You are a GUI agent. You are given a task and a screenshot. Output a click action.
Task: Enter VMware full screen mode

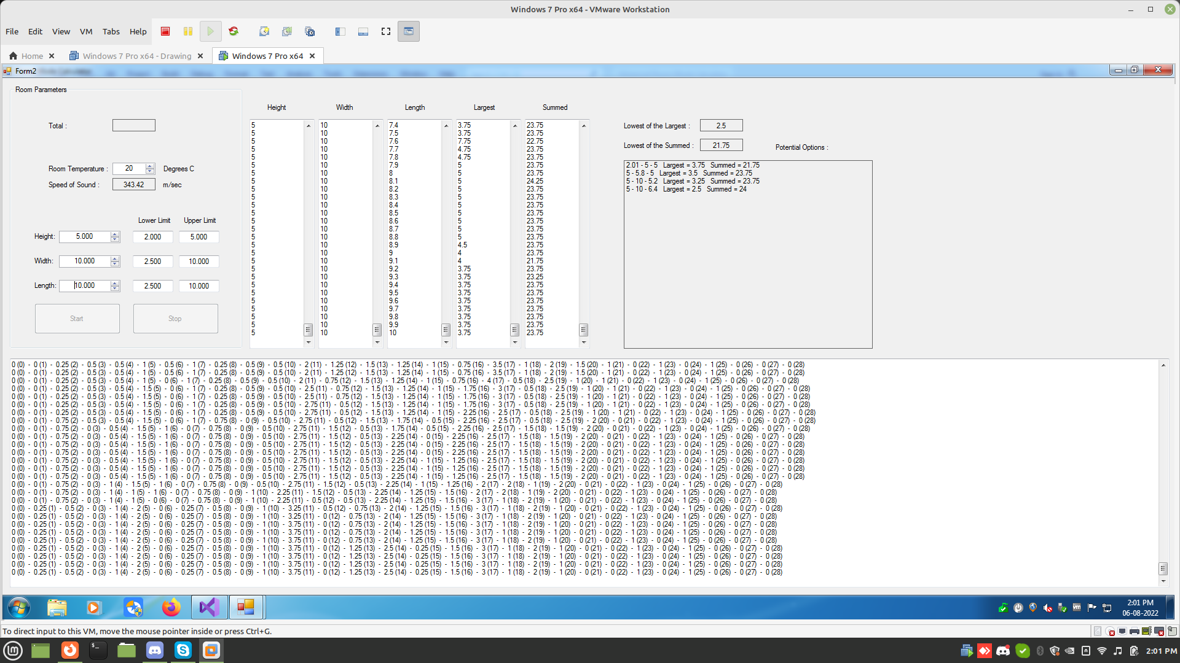click(386, 31)
